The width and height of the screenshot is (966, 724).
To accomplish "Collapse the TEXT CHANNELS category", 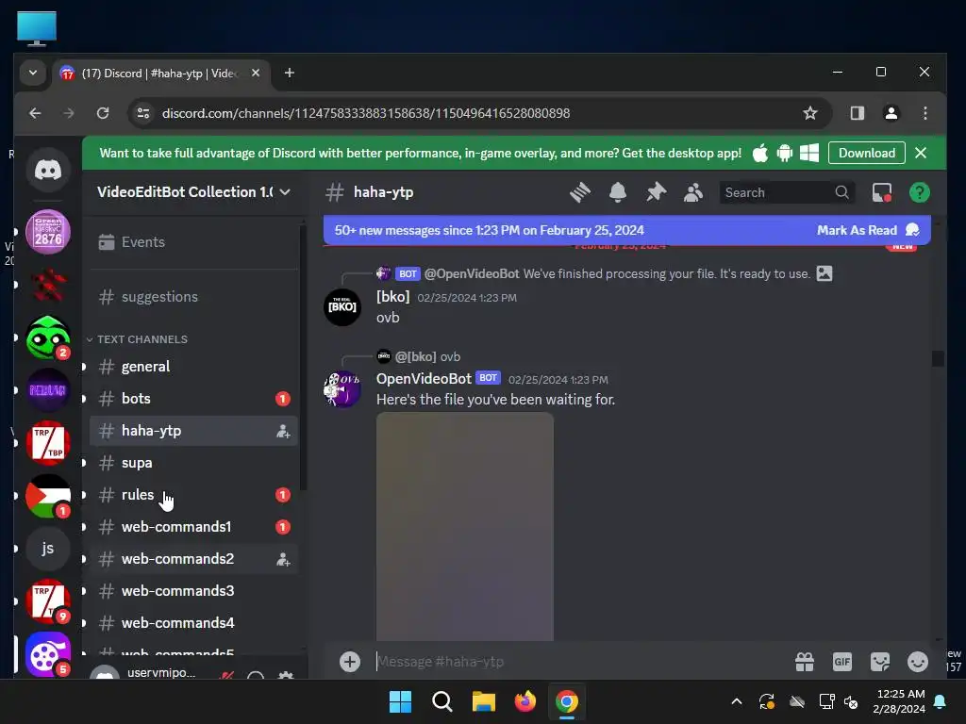I will point(137,339).
